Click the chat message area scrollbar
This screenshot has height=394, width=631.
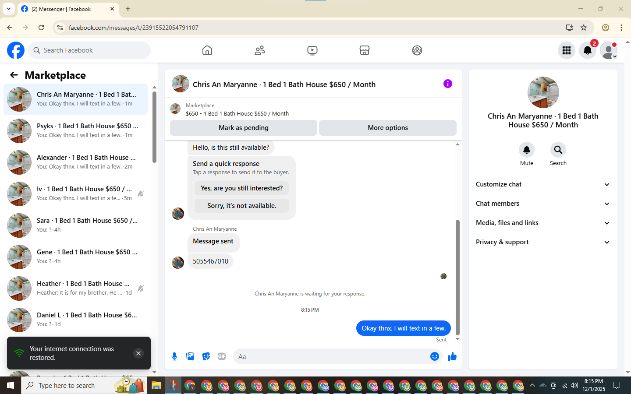tap(457, 277)
